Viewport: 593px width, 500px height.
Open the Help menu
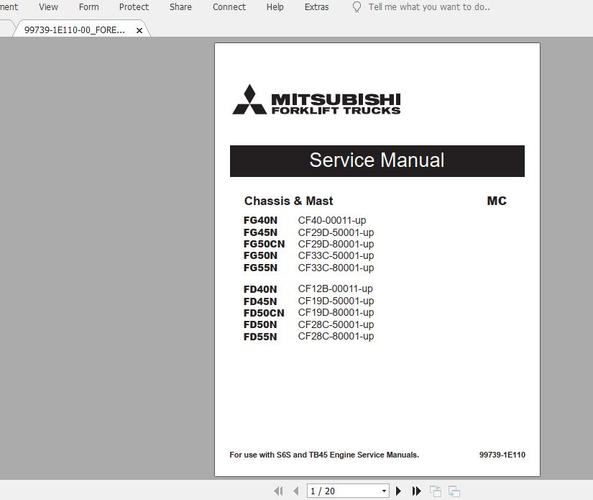(x=275, y=7)
